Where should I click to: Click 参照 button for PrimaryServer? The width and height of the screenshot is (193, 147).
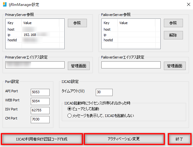(77, 23)
